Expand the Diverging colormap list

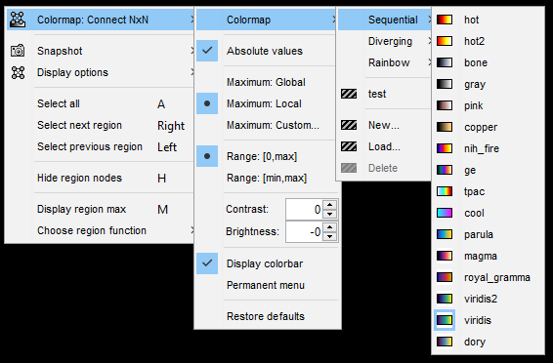pos(384,41)
